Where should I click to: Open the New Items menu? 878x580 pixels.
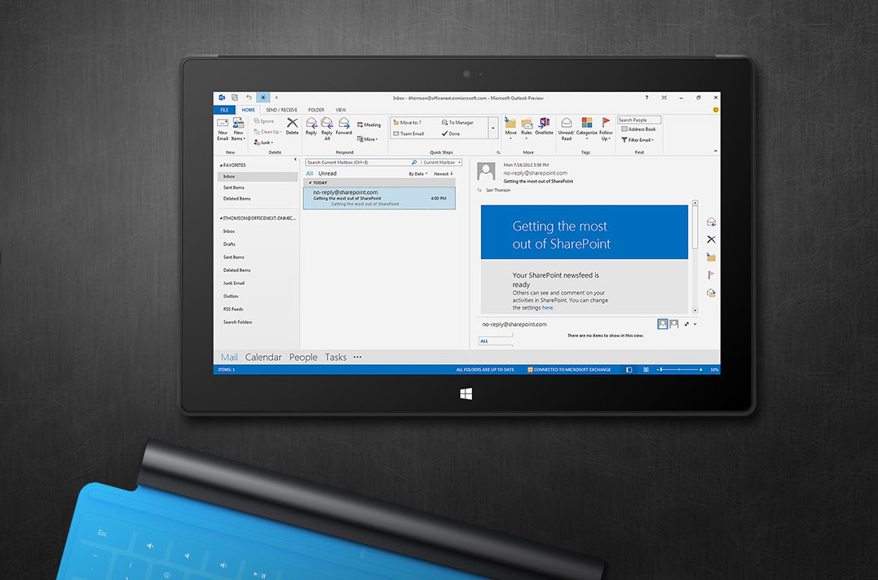pyautogui.click(x=238, y=130)
